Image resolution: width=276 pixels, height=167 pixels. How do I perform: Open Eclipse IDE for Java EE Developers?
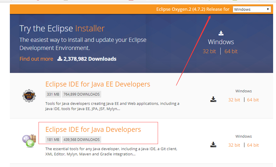tap(98, 84)
